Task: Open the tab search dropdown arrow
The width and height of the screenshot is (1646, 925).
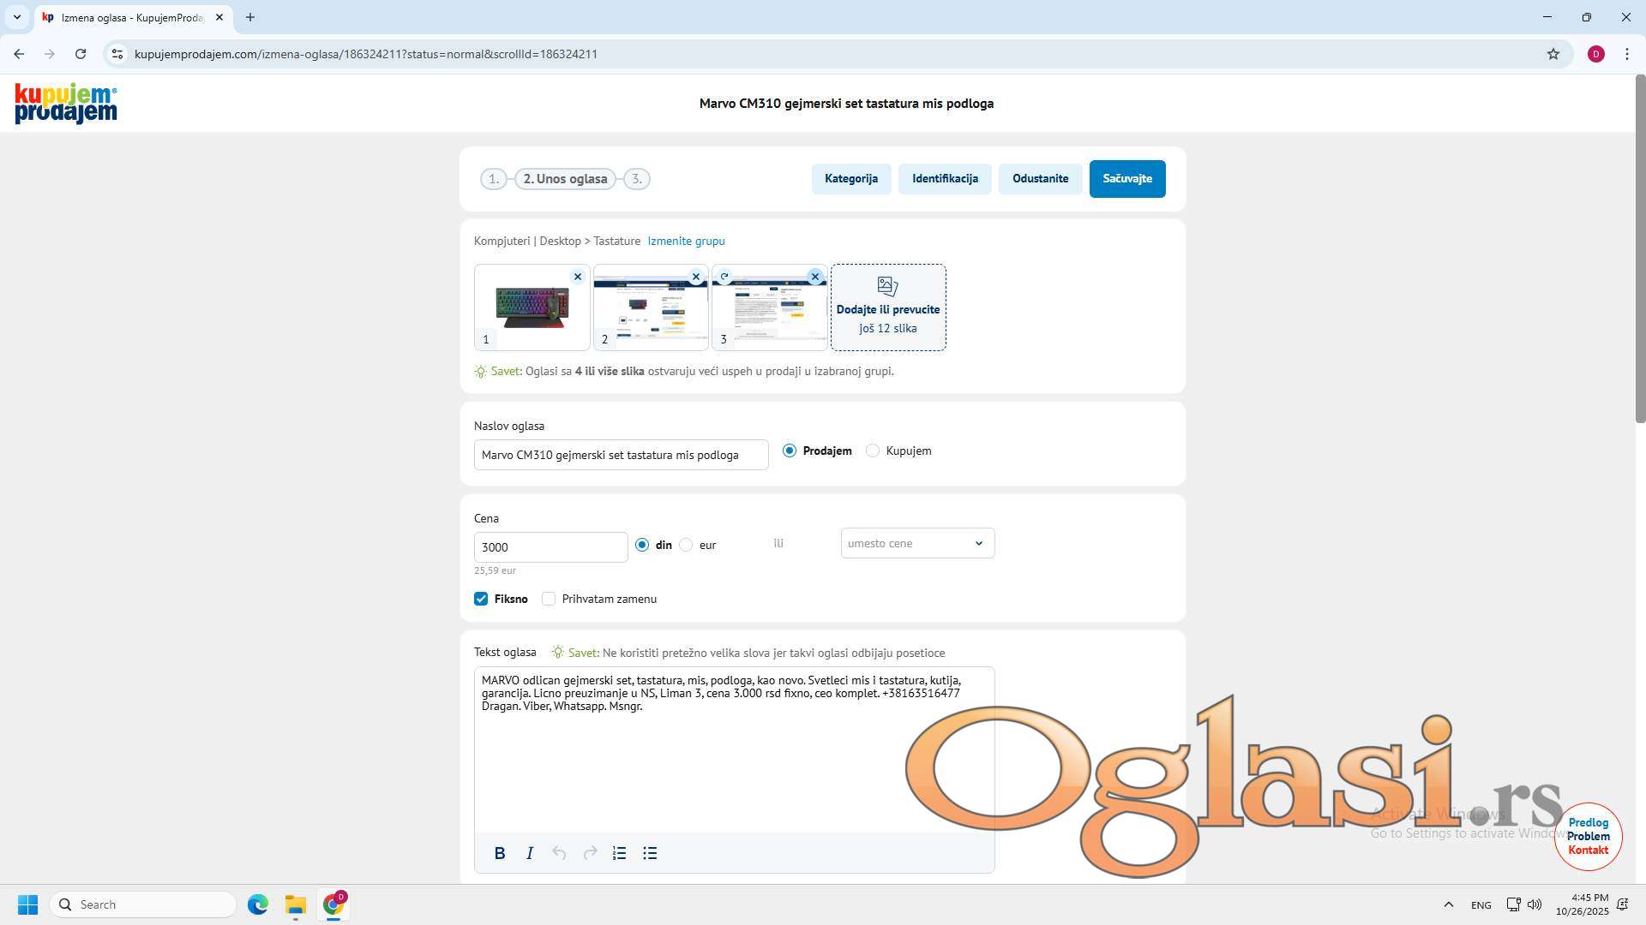Action: (x=16, y=17)
